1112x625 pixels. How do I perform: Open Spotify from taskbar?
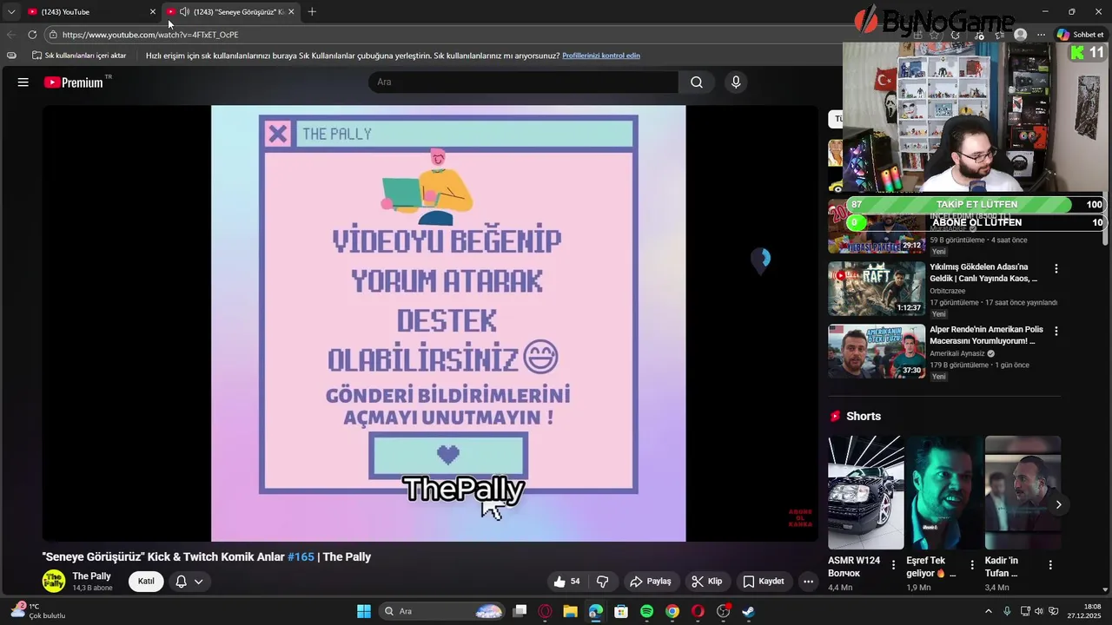(646, 611)
